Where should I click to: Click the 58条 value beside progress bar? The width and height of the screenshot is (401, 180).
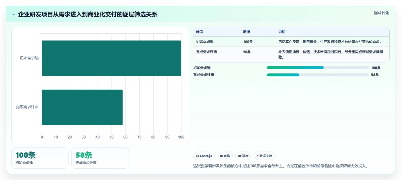[375, 75]
